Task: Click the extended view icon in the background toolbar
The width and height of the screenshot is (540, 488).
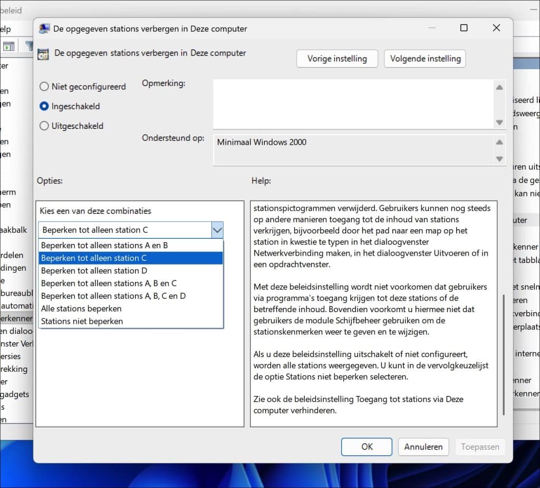Action: coord(8,46)
